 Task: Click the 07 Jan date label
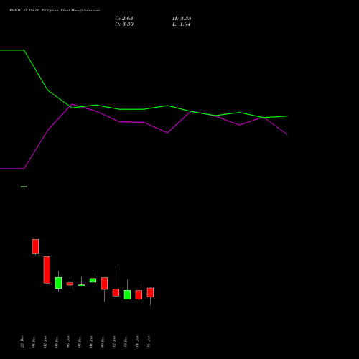click(x=80, y=342)
